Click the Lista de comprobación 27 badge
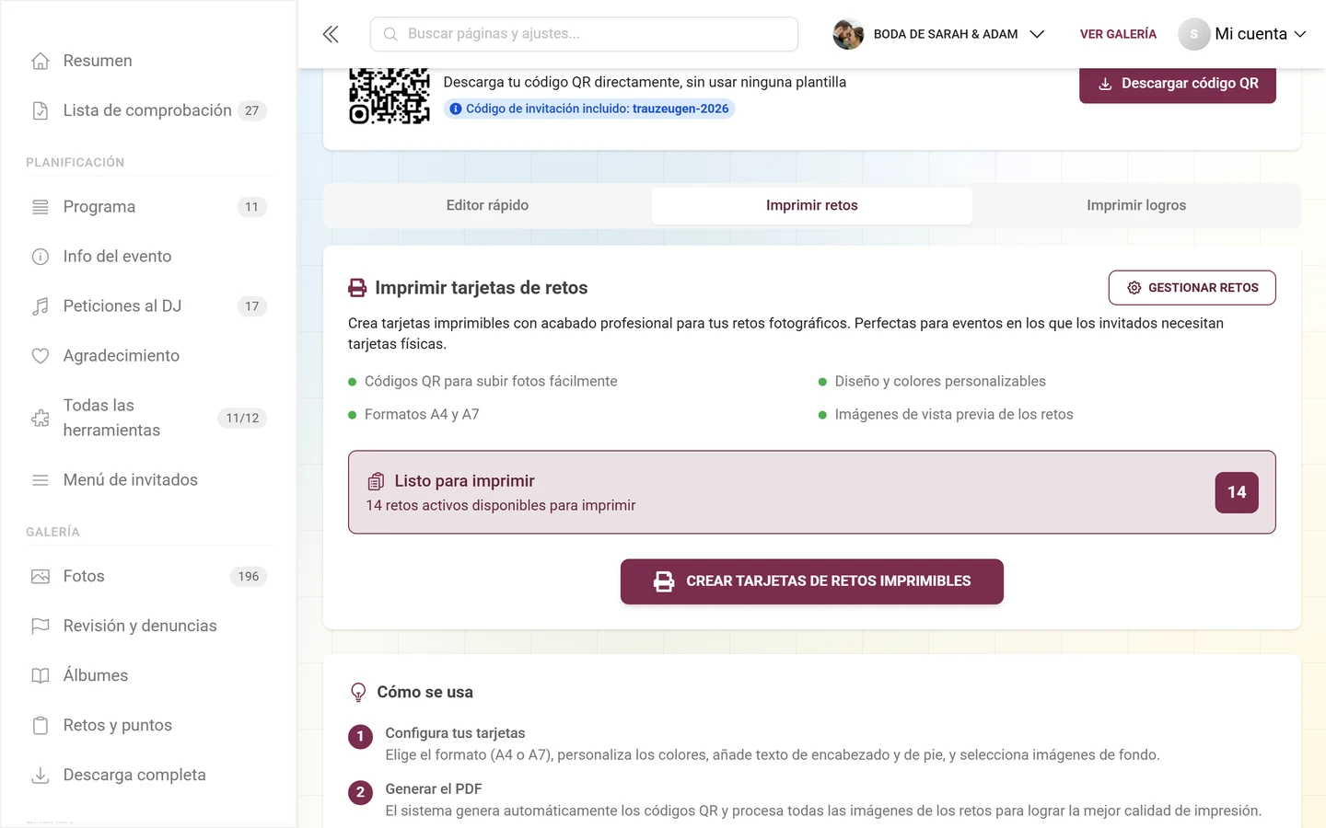 tap(252, 110)
